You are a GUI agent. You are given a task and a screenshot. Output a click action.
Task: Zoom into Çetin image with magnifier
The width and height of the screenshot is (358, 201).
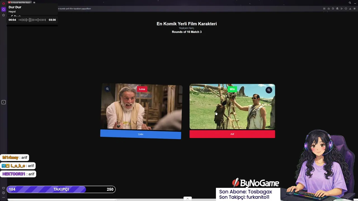point(107,89)
